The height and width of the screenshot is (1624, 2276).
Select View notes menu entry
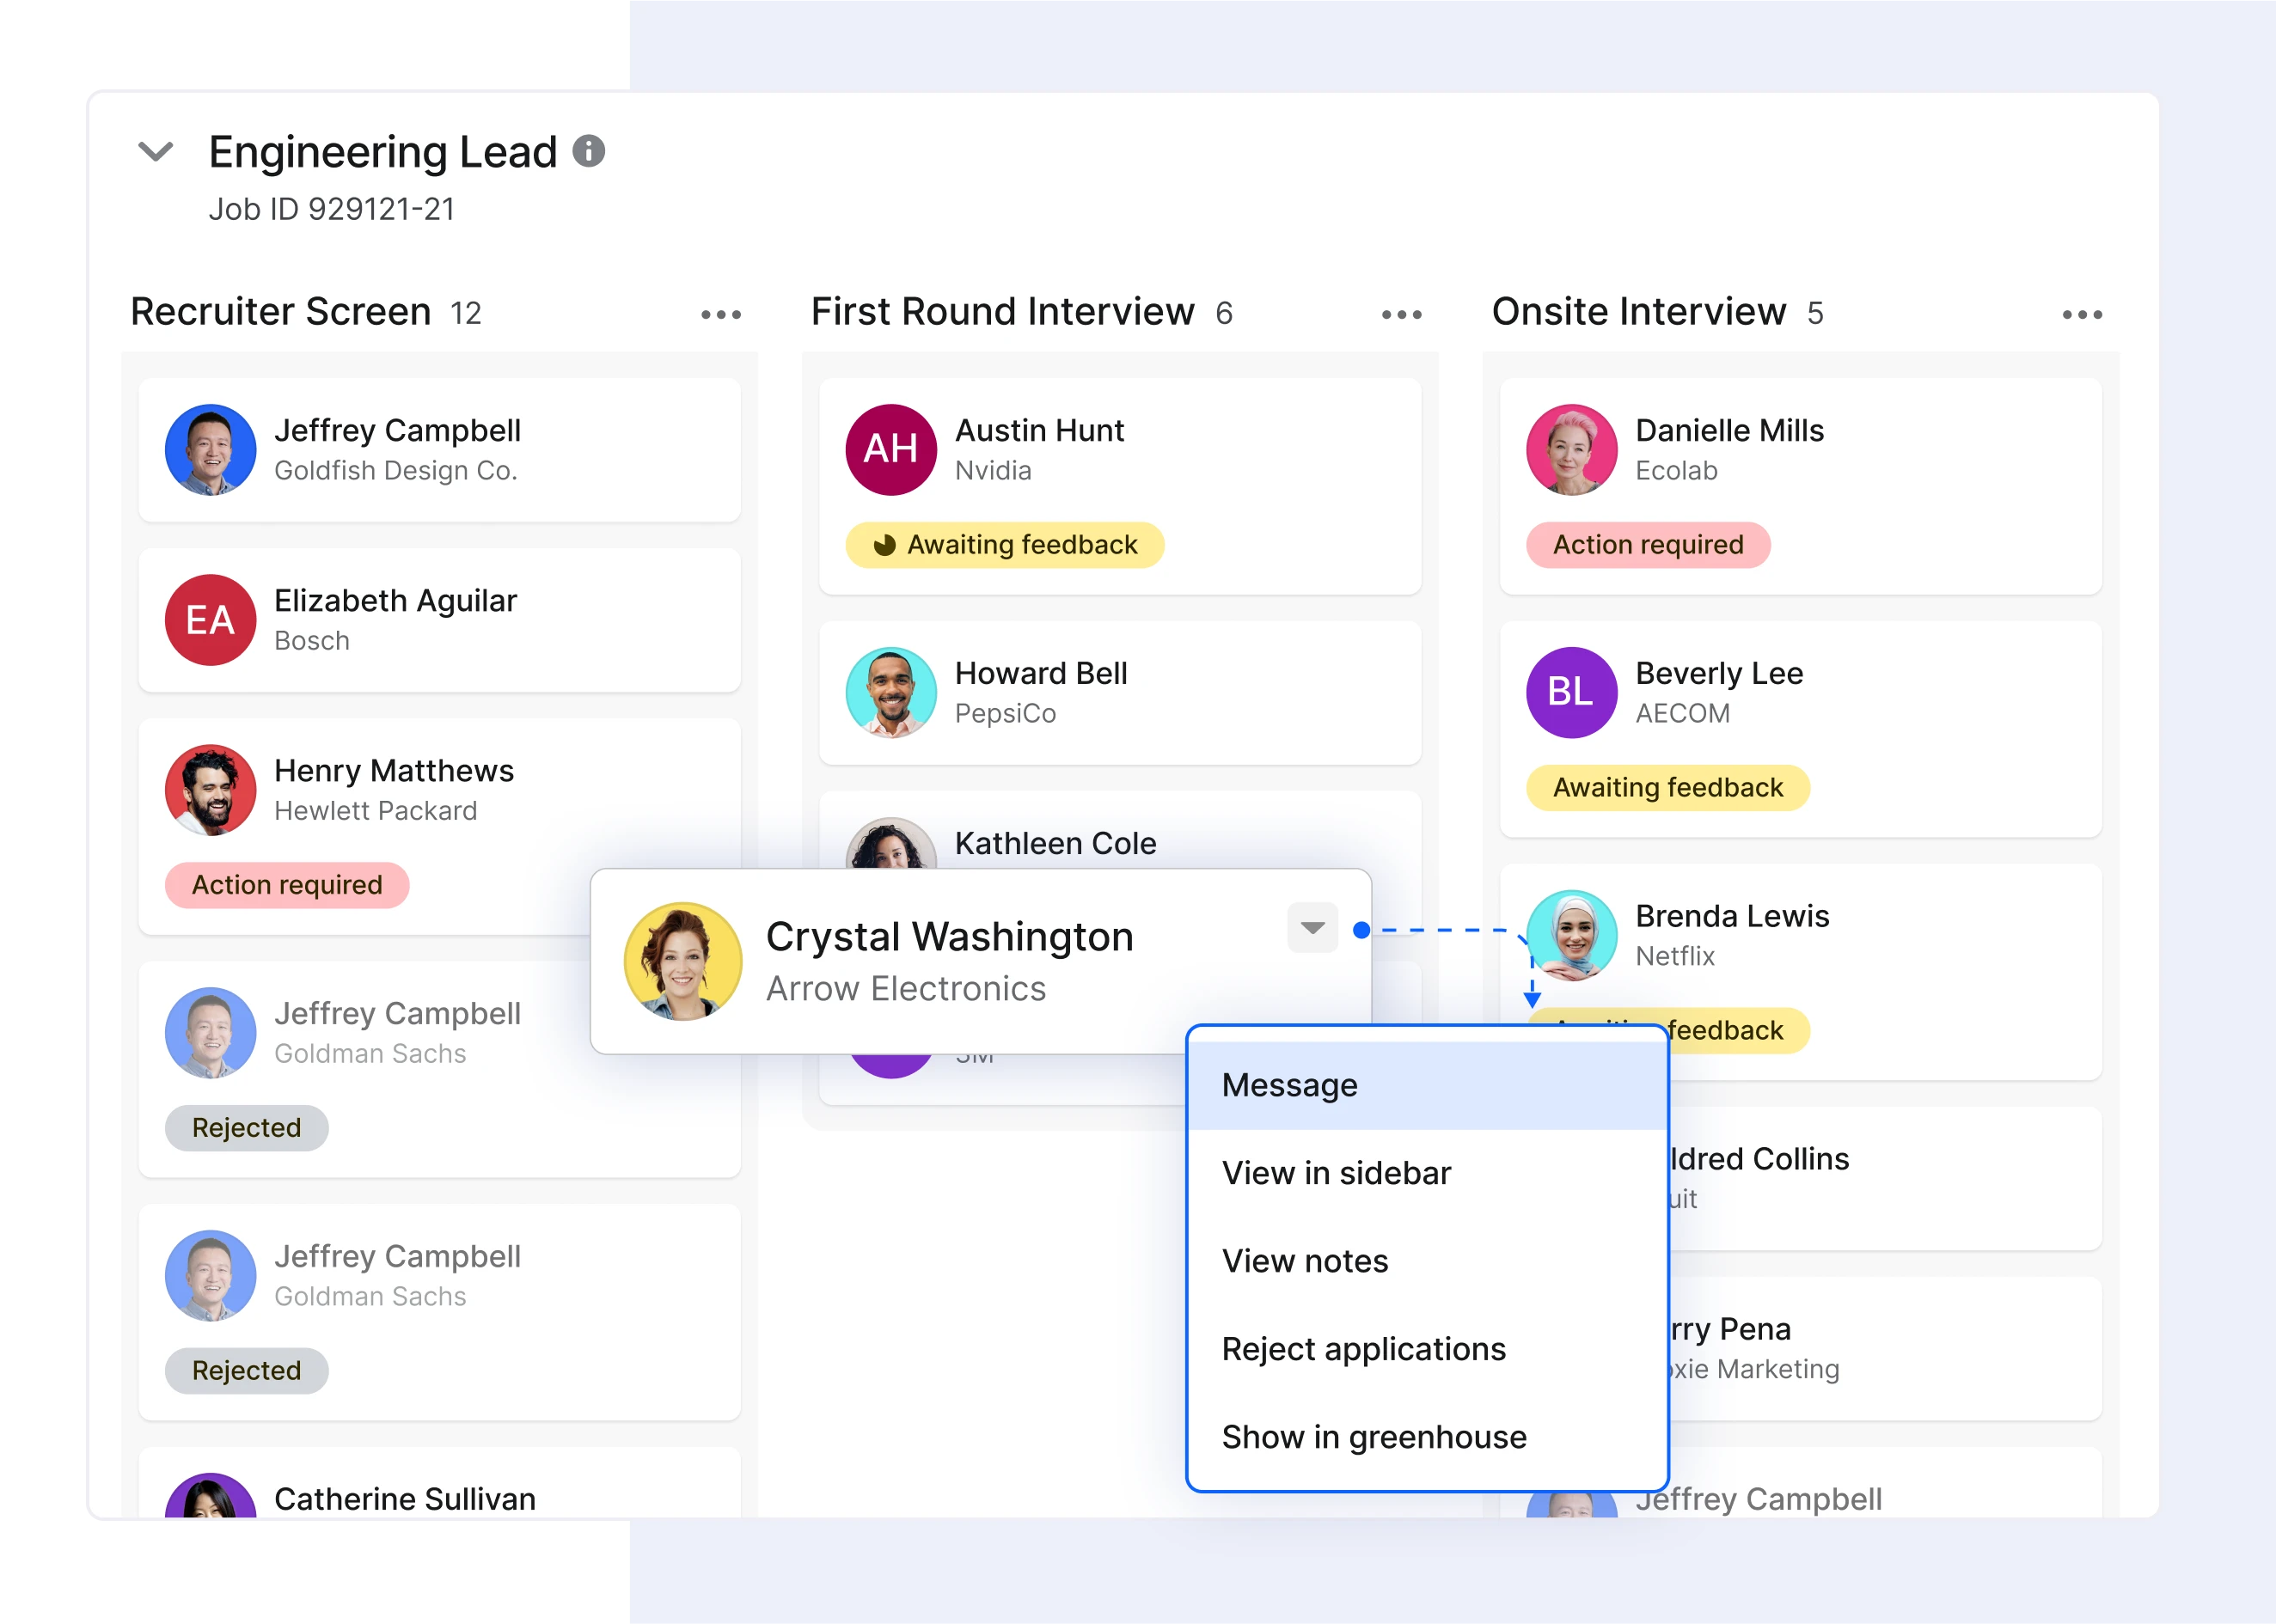(1304, 1261)
